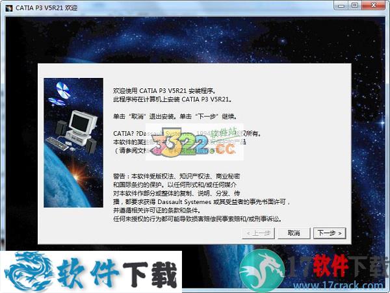Viewport: 390px width, 293px height.
Task: Click the disabled 上一步 (Back) button
Action: (x=258, y=233)
